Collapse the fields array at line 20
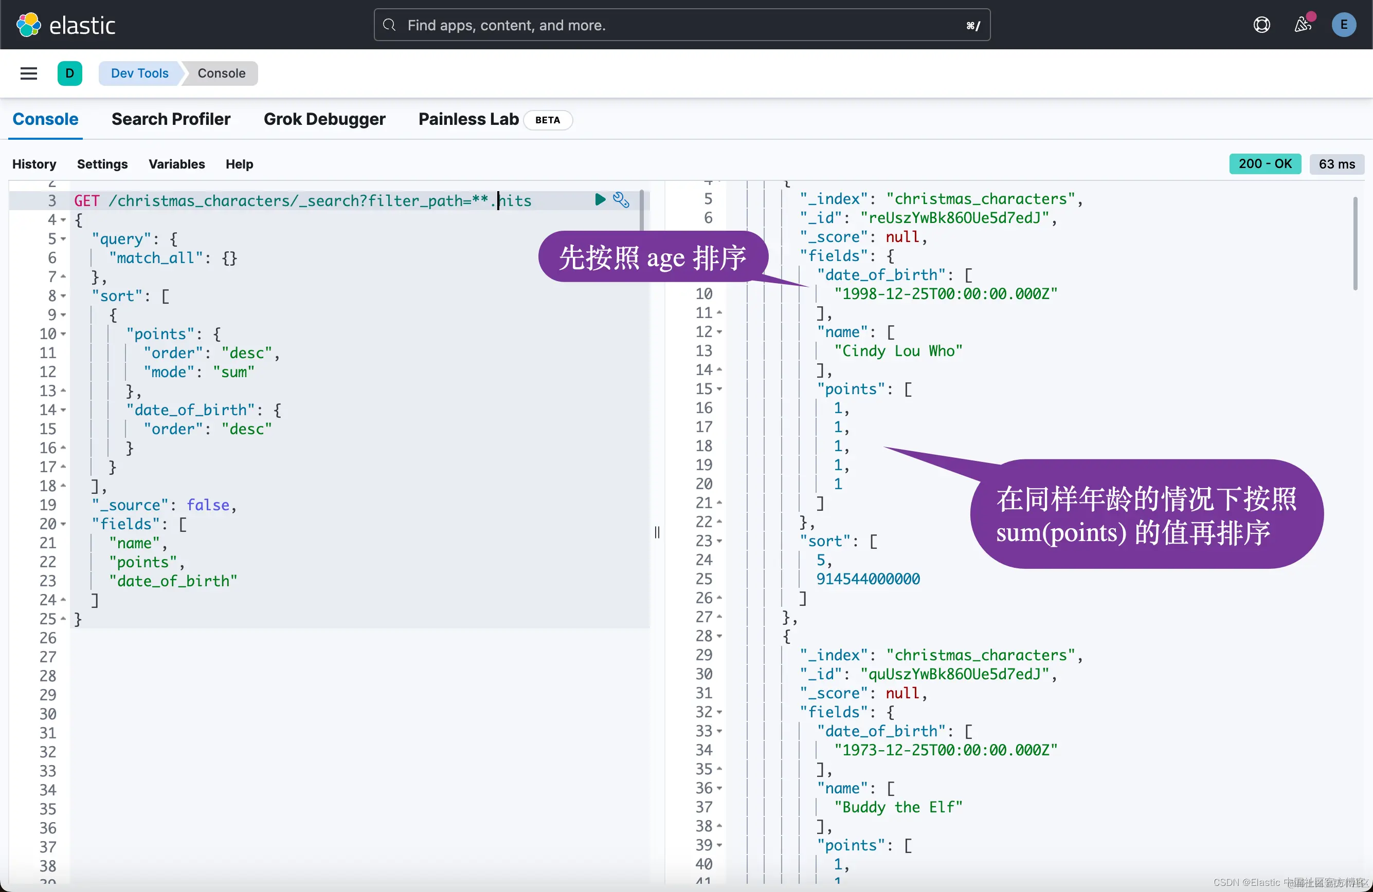1373x892 pixels. (63, 524)
